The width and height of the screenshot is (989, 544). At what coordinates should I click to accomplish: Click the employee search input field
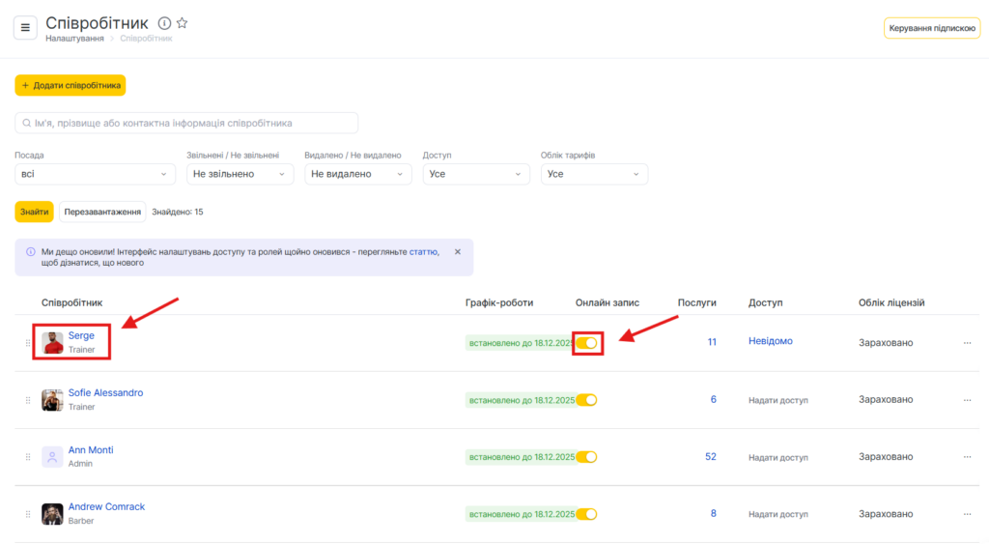tap(187, 124)
